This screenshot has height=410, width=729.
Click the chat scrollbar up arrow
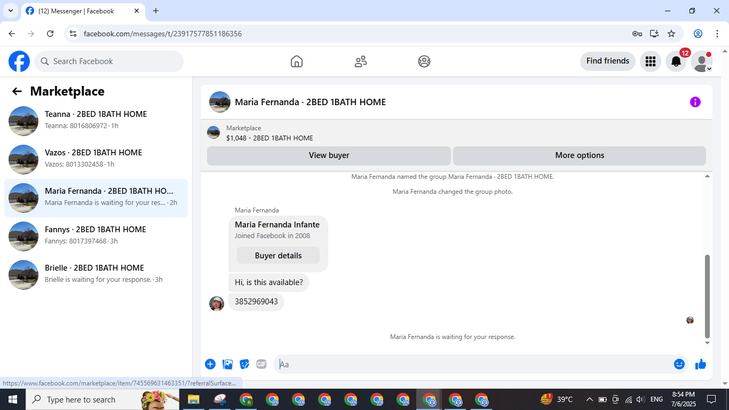tap(708, 176)
